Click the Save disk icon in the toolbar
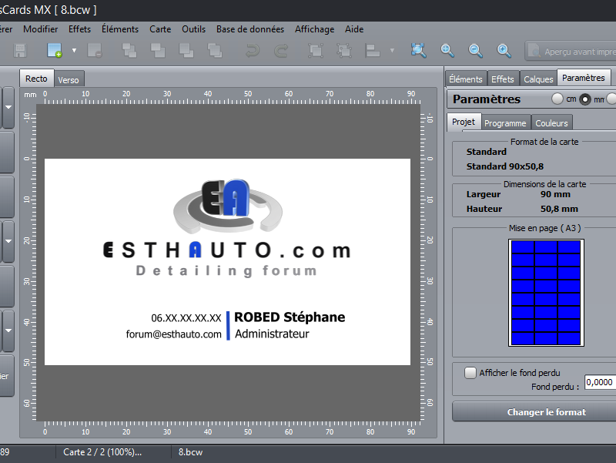 pos(20,51)
